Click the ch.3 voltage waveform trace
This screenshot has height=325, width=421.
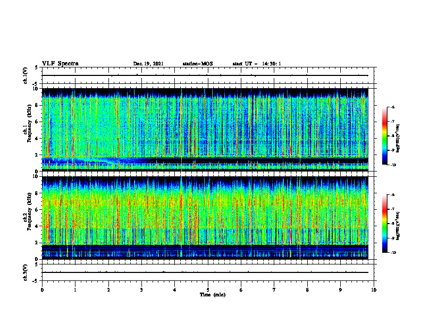(x=205, y=272)
